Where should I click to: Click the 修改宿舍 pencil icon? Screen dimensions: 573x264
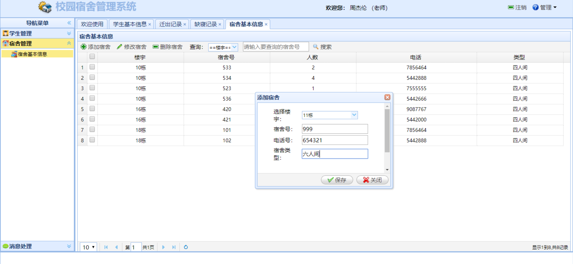(x=119, y=47)
